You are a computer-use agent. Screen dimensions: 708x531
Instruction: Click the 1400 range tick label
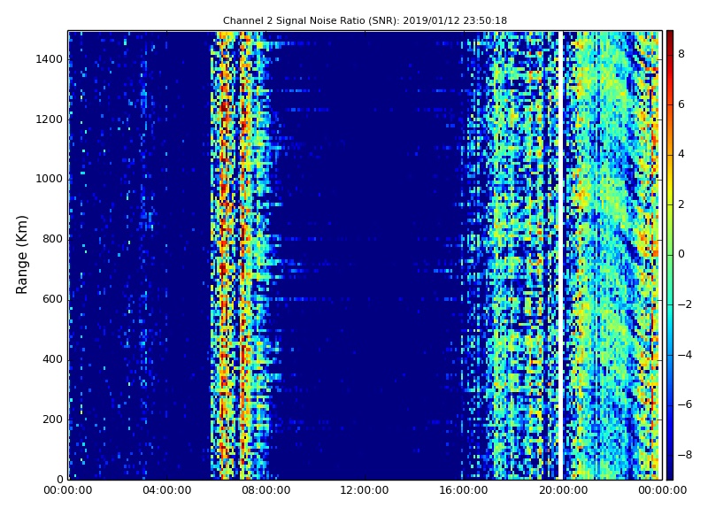click(50, 59)
